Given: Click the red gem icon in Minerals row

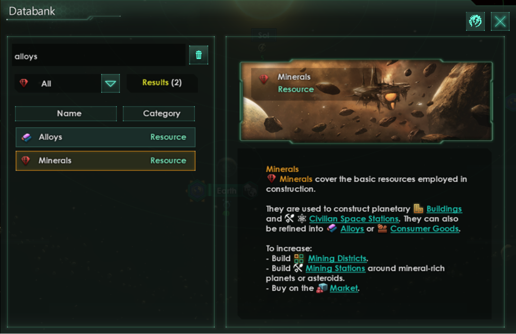Looking at the screenshot, I should [26, 161].
